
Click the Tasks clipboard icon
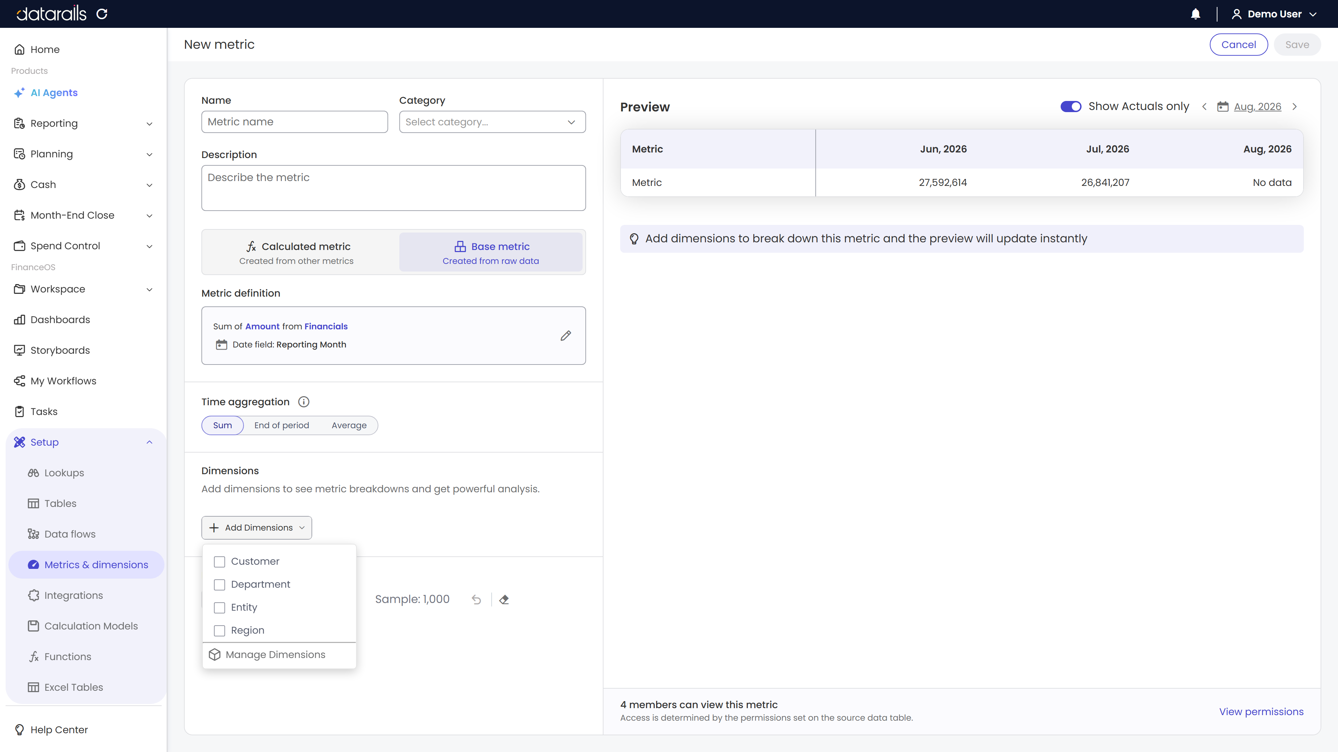[x=19, y=412]
